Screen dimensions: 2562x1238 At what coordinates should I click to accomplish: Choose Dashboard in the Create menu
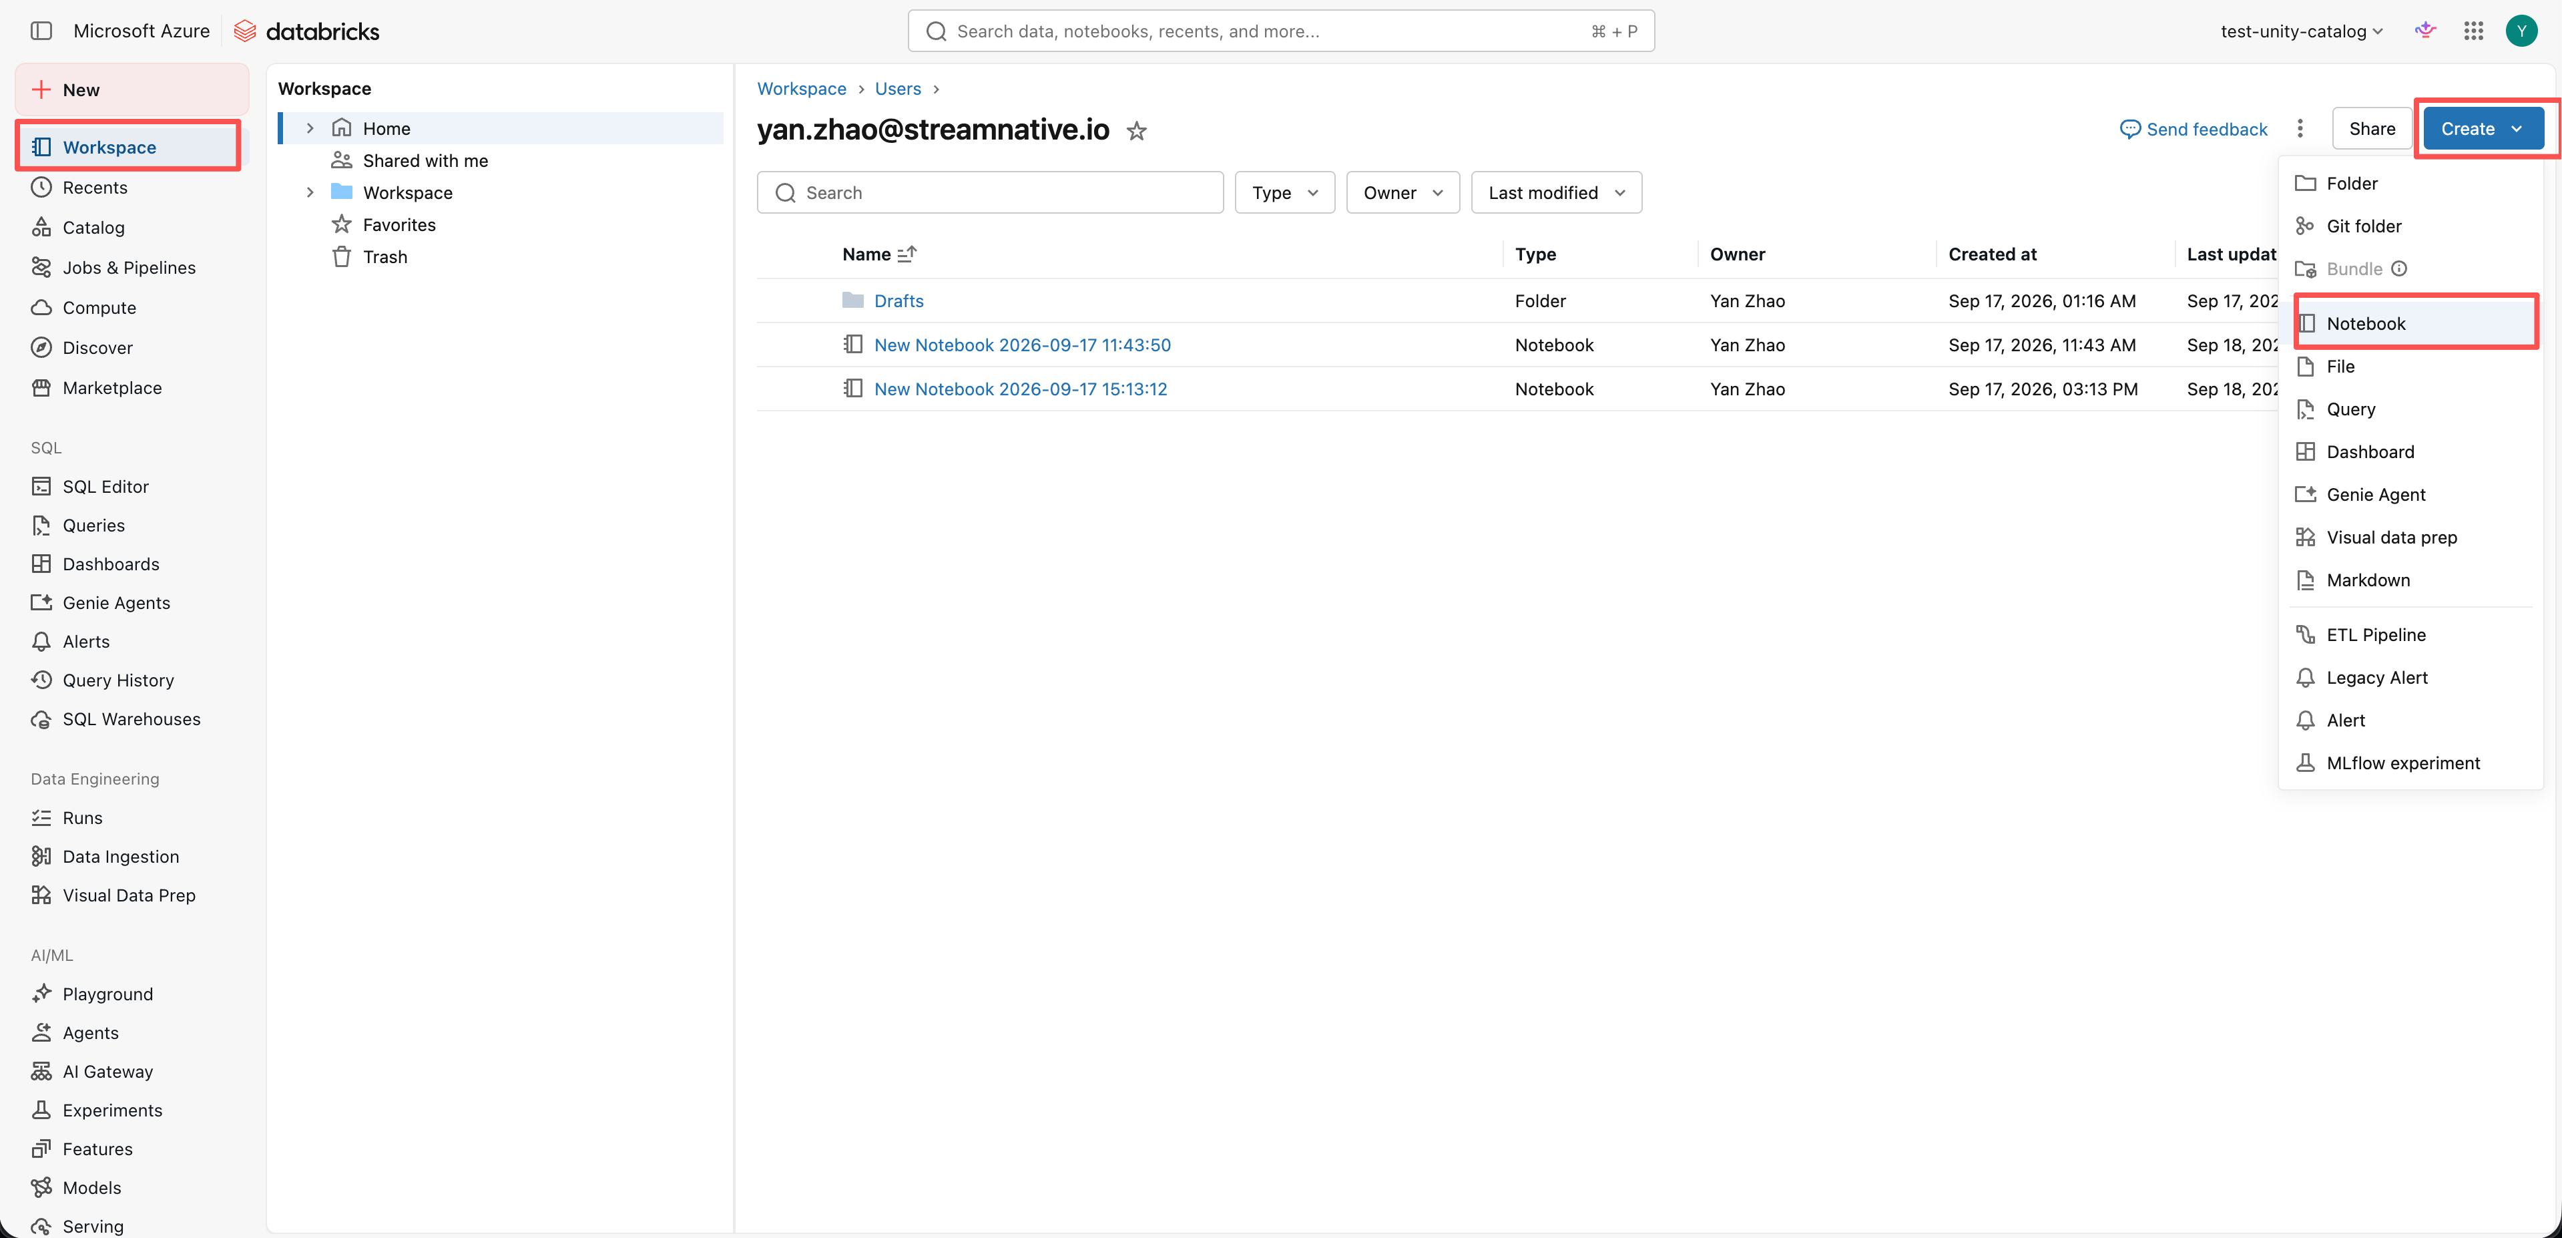pos(2411,452)
